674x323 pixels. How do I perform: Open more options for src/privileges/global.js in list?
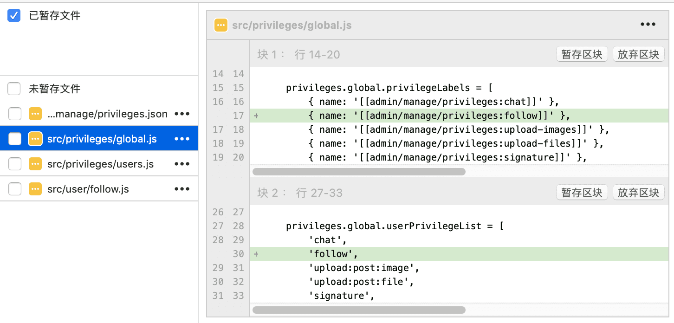pos(182,139)
